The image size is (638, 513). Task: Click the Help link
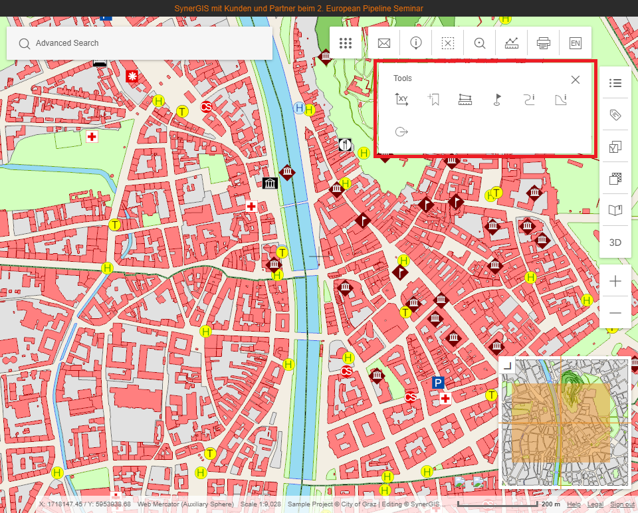[x=574, y=504]
